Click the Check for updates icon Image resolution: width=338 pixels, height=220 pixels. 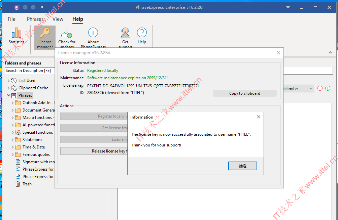(x=67, y=33)
